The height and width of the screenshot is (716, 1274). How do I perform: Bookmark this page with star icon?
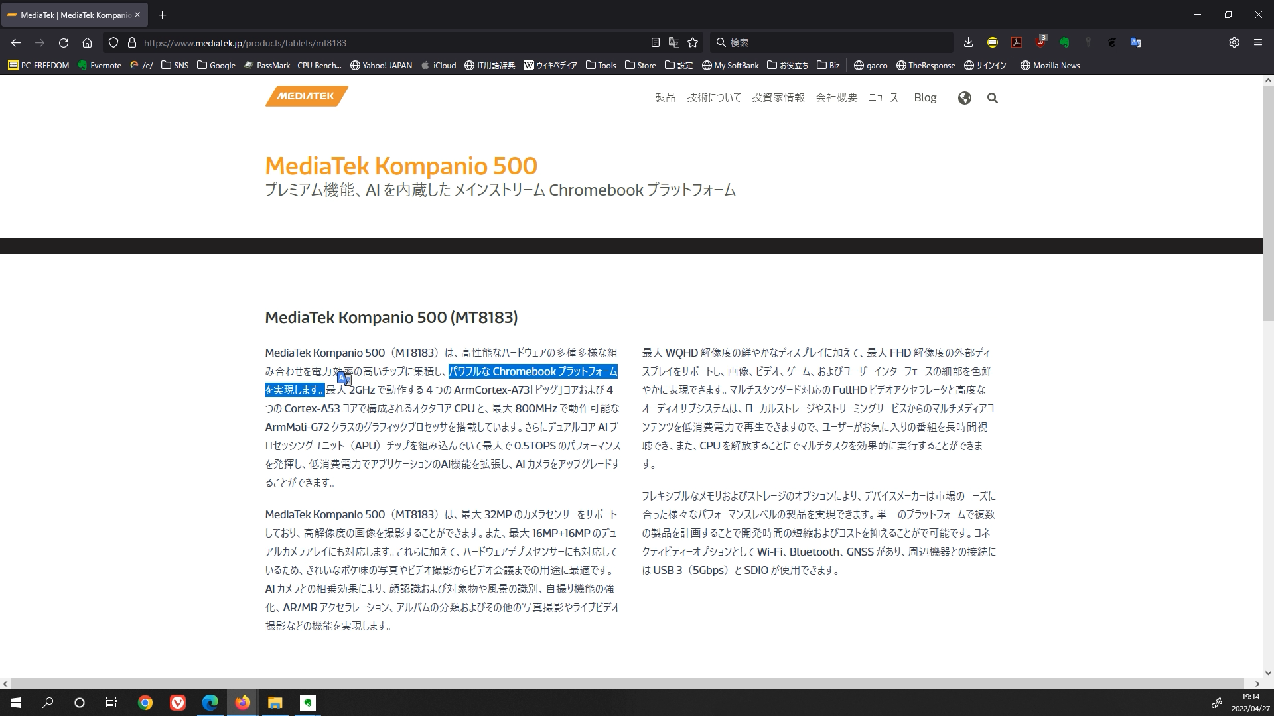click(x=693, y=42)
